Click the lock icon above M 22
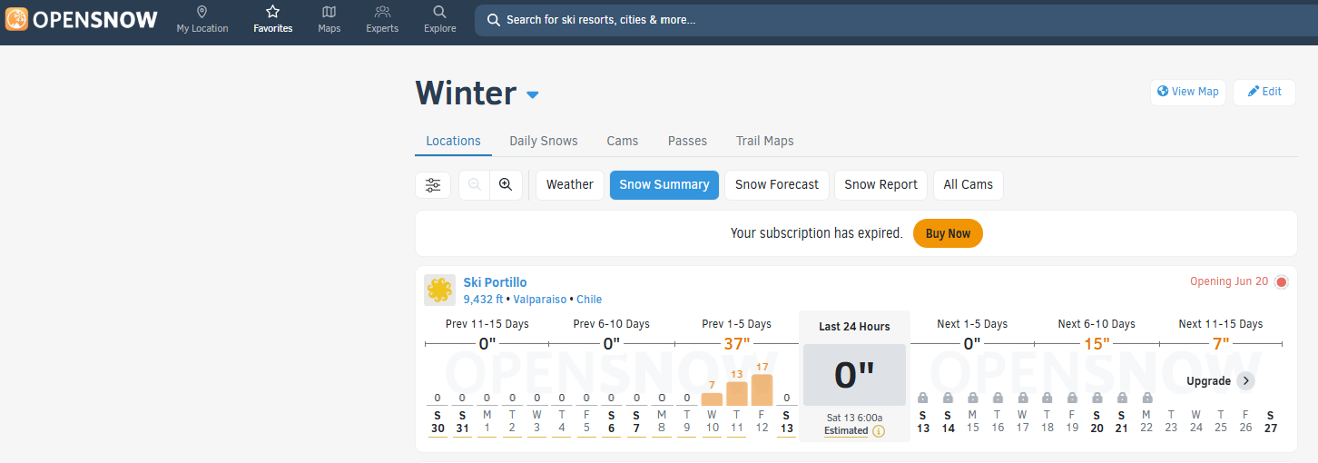 [1147, 398]
